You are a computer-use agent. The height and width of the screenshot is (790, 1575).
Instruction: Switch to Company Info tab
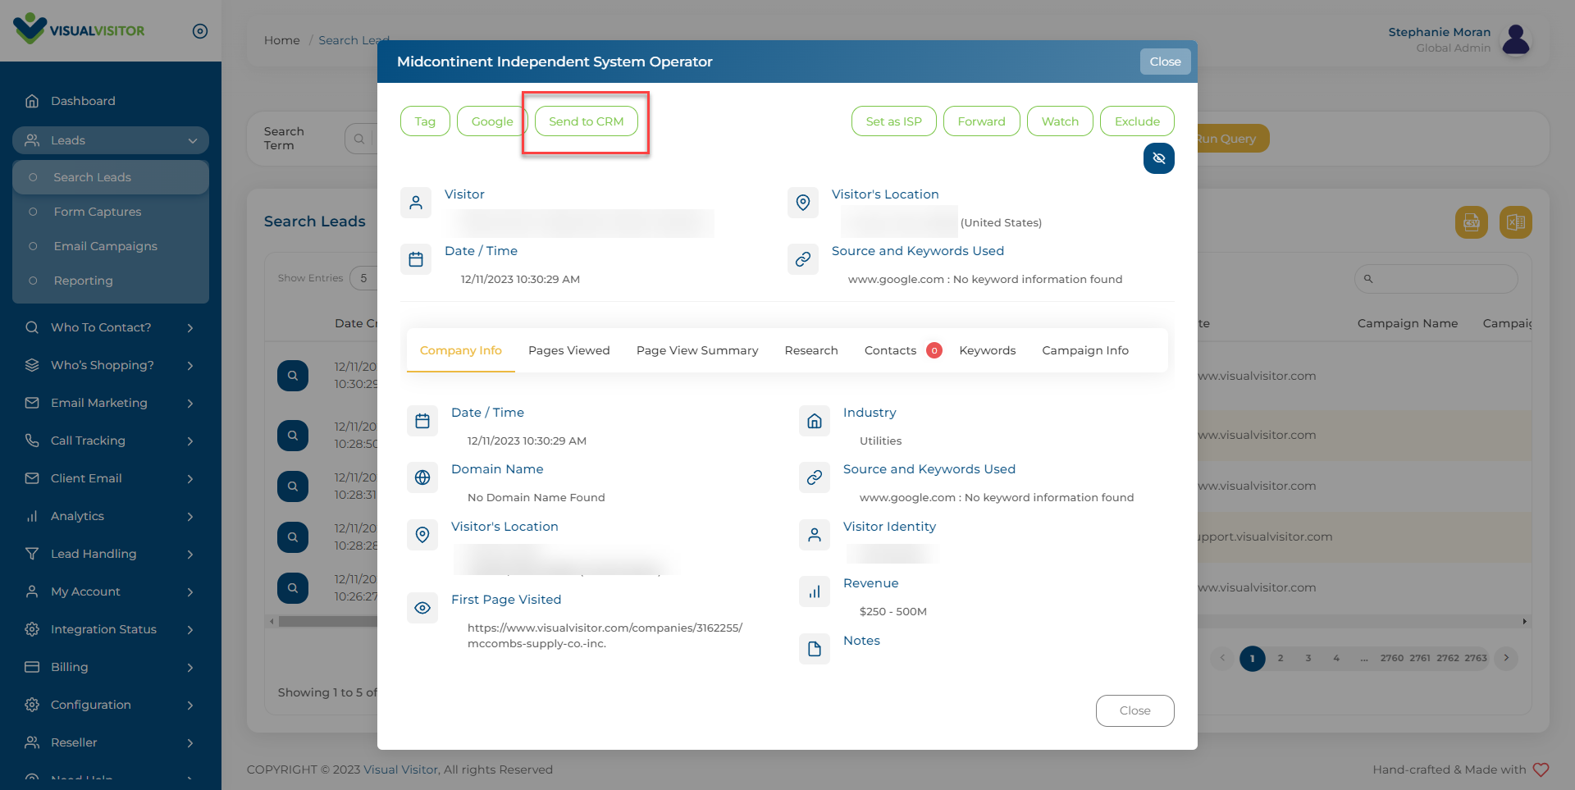[x=460, y=350]
